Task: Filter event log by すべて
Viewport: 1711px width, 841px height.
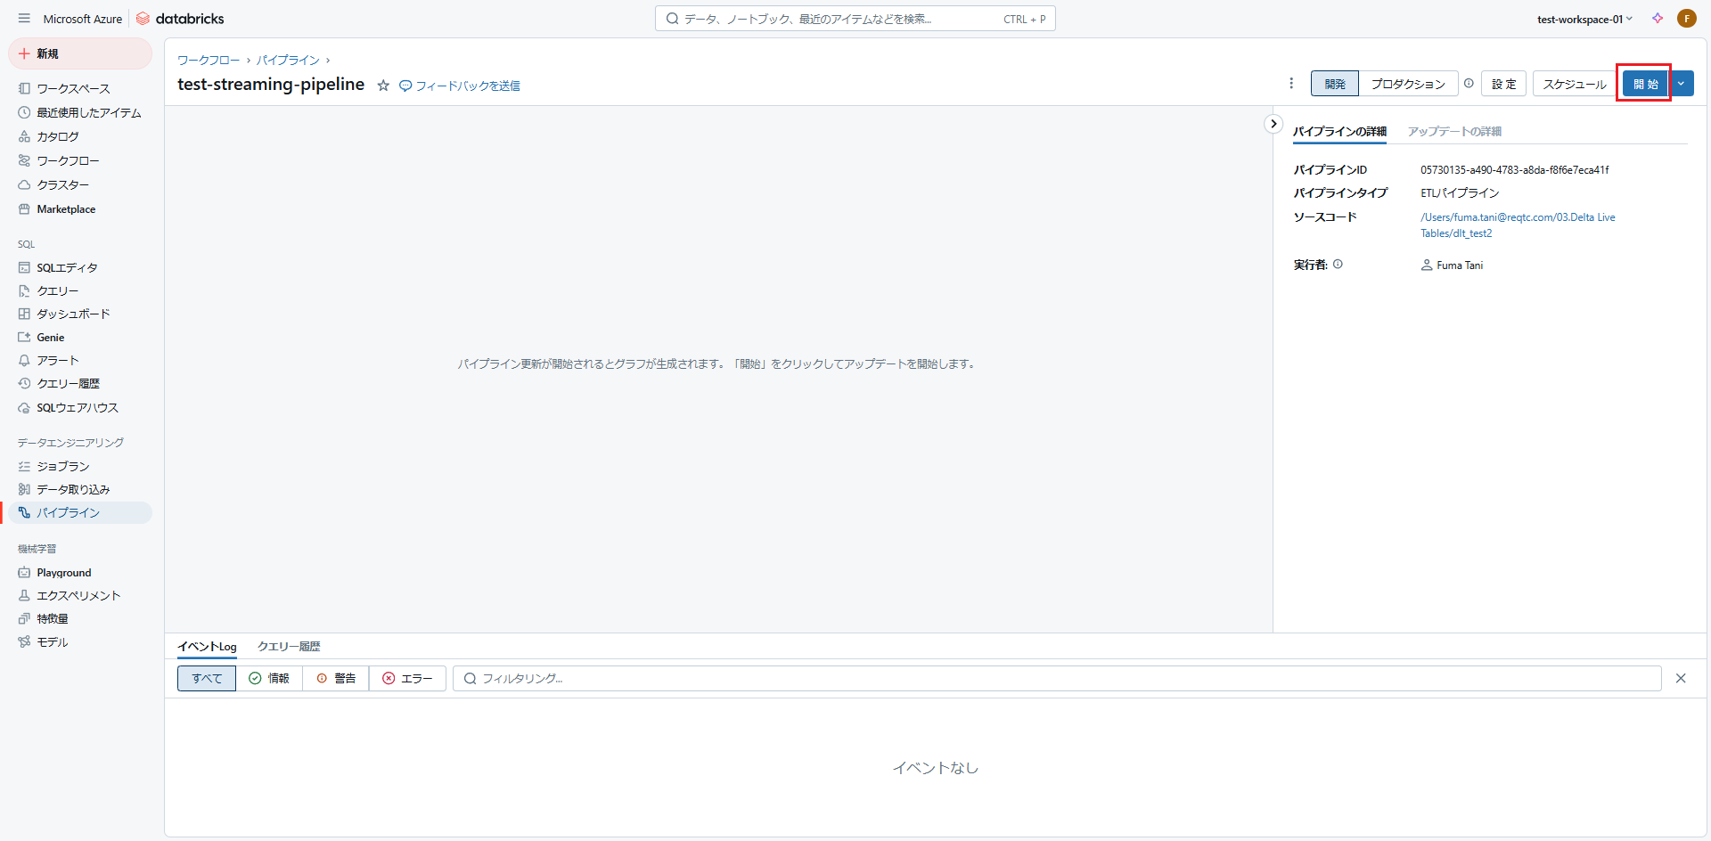Action: point(207,678)
